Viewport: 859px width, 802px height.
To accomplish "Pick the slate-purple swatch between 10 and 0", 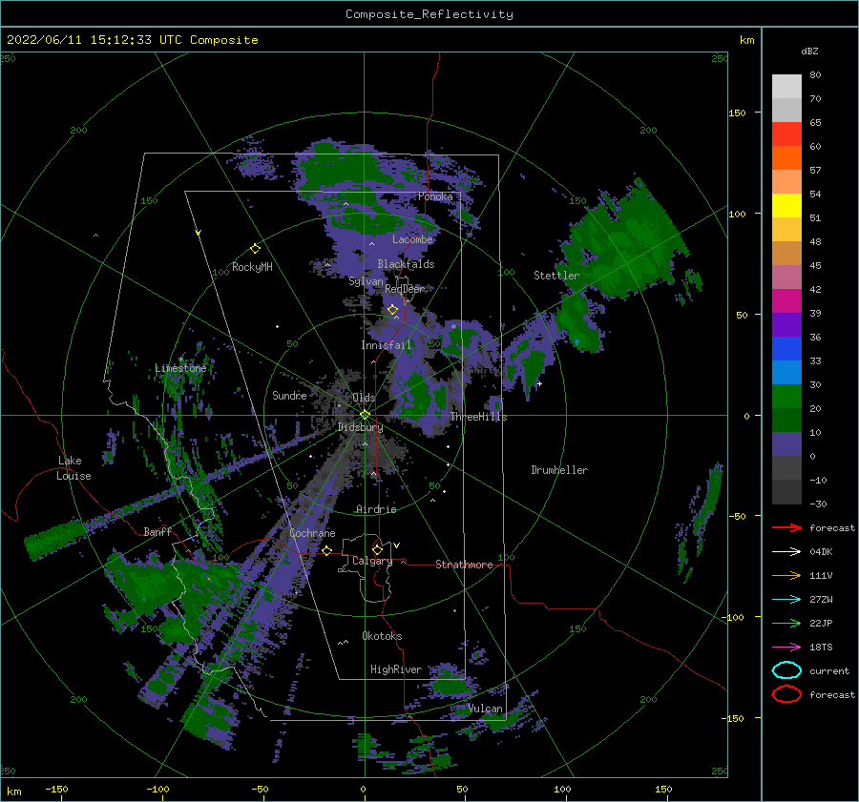I will (786, 444).
